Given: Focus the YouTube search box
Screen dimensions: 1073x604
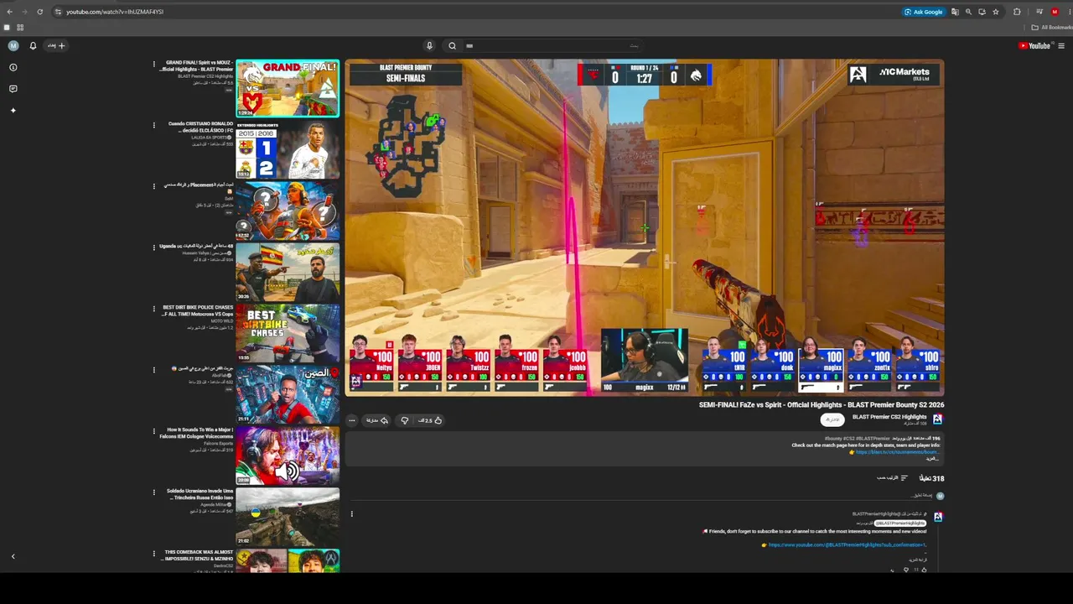Looking at the screenshot, I should [x=553, y=45].
